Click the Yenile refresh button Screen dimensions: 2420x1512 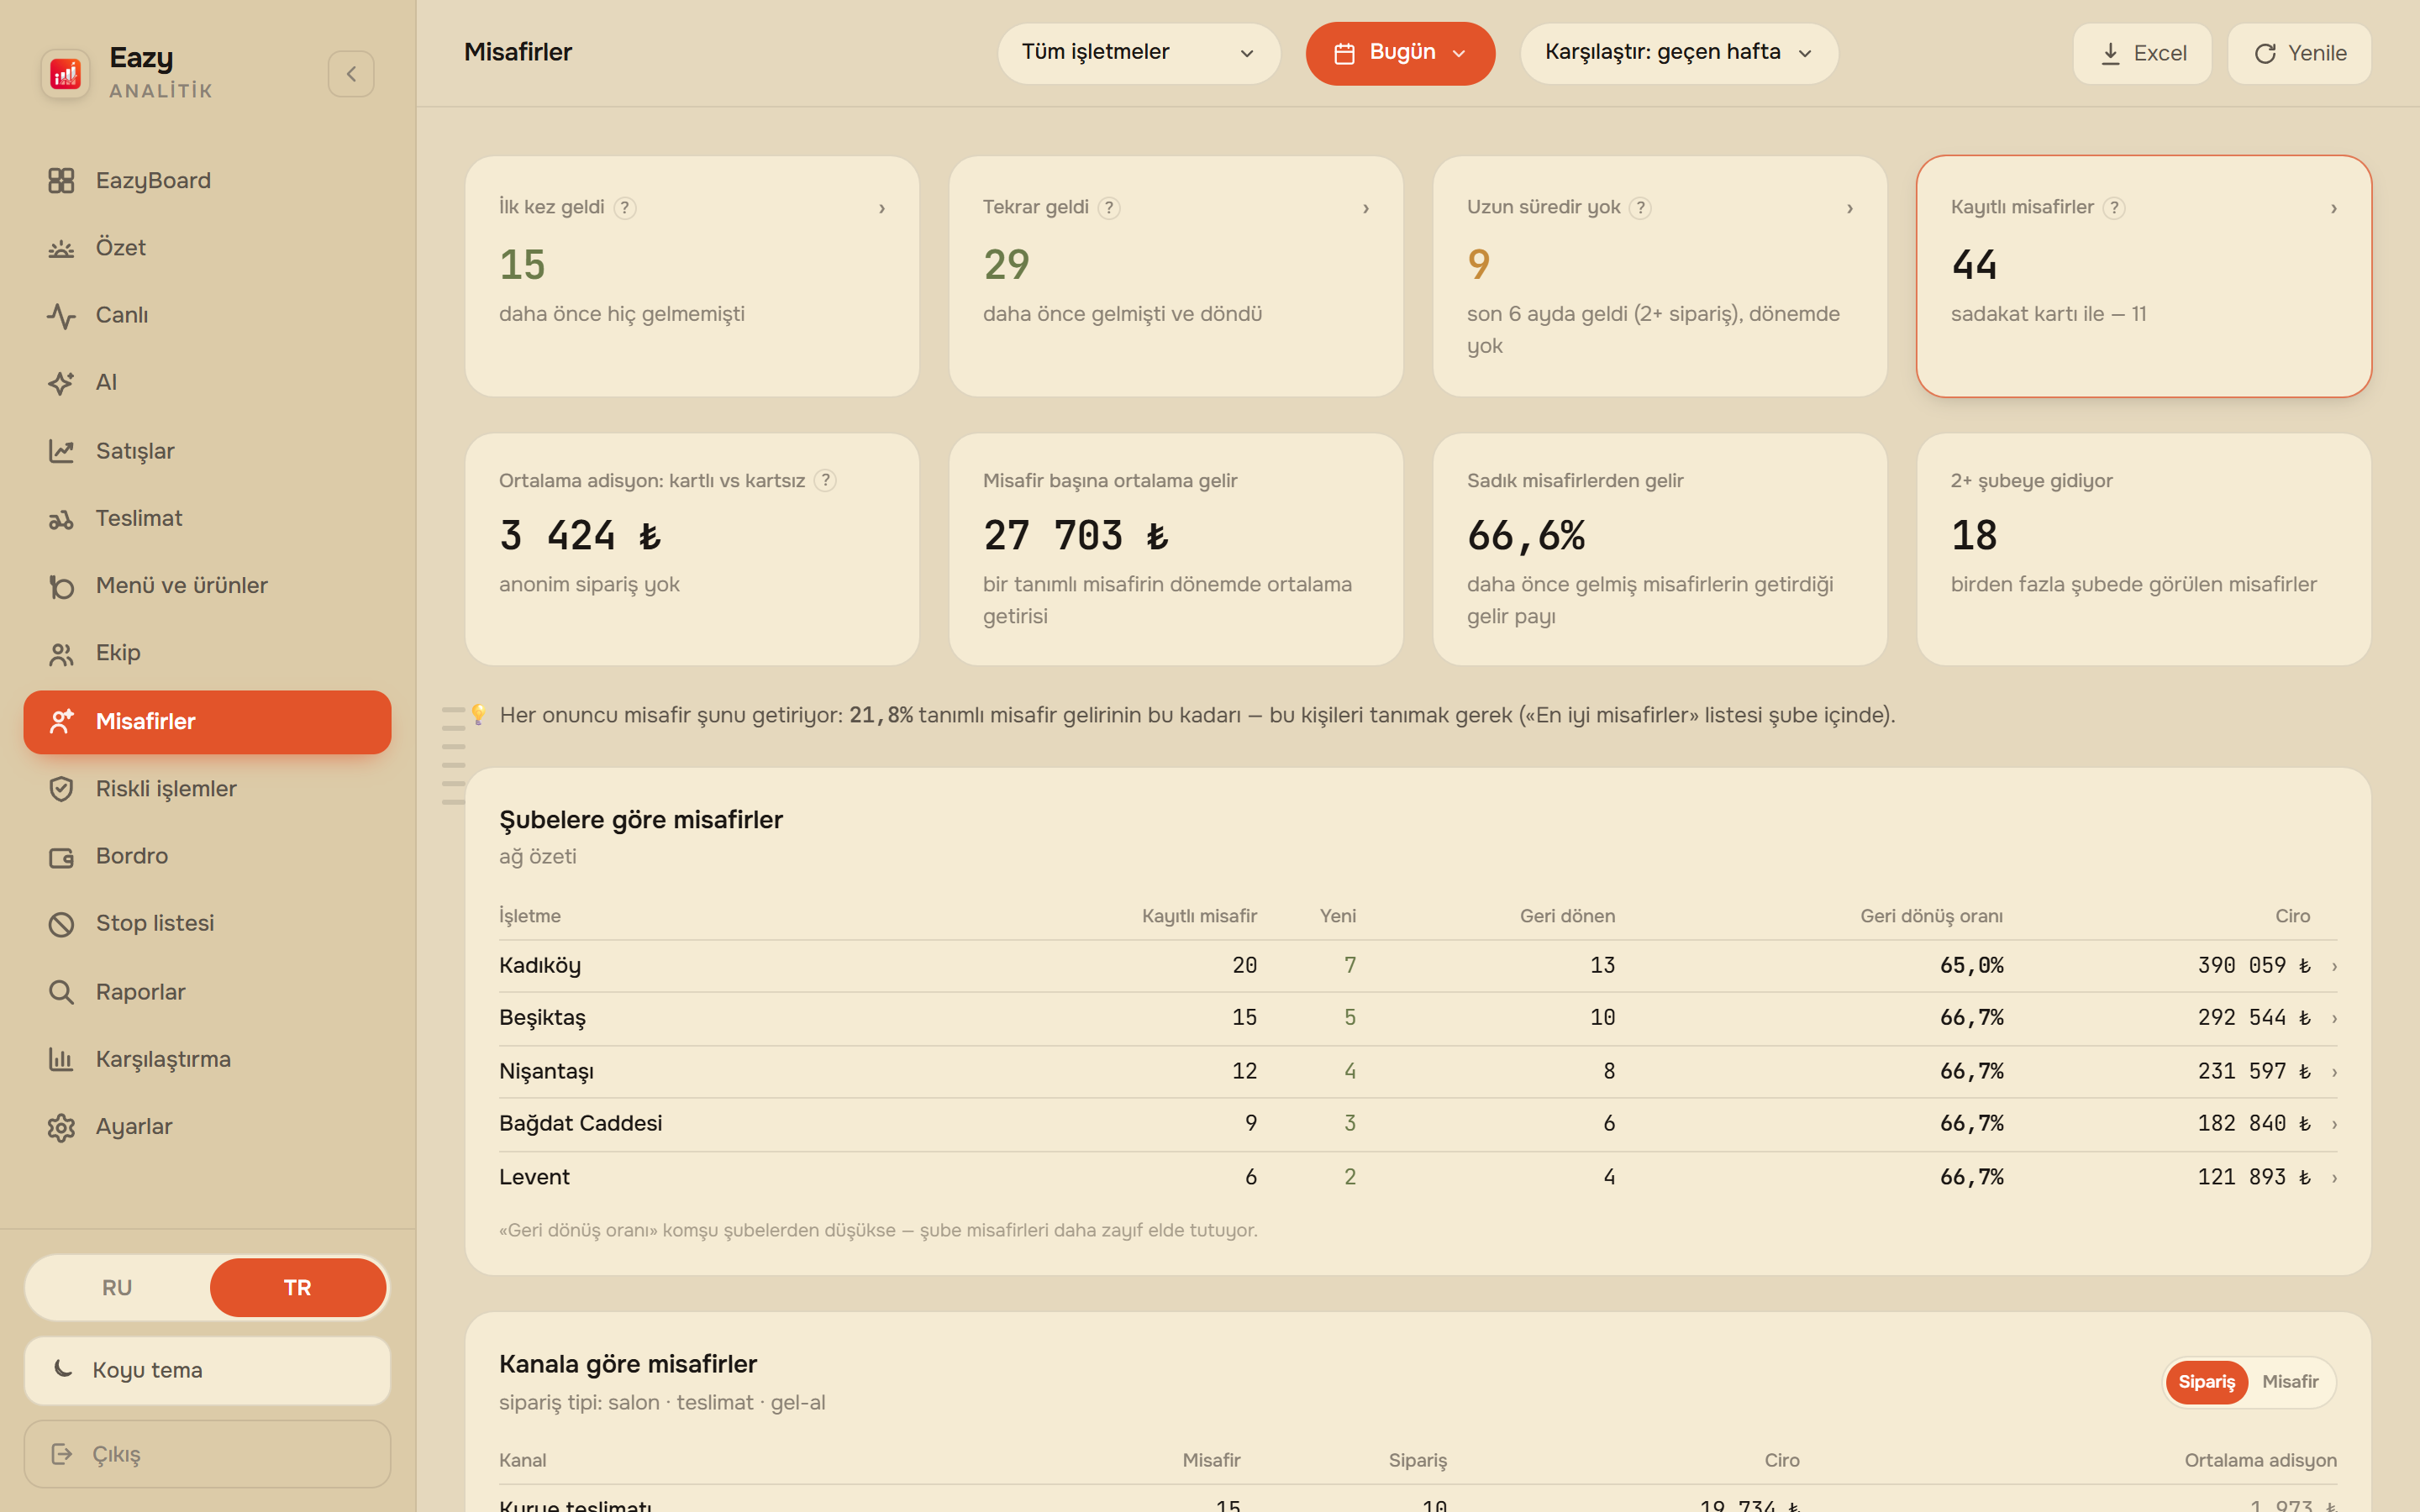tap(2299, 53)
